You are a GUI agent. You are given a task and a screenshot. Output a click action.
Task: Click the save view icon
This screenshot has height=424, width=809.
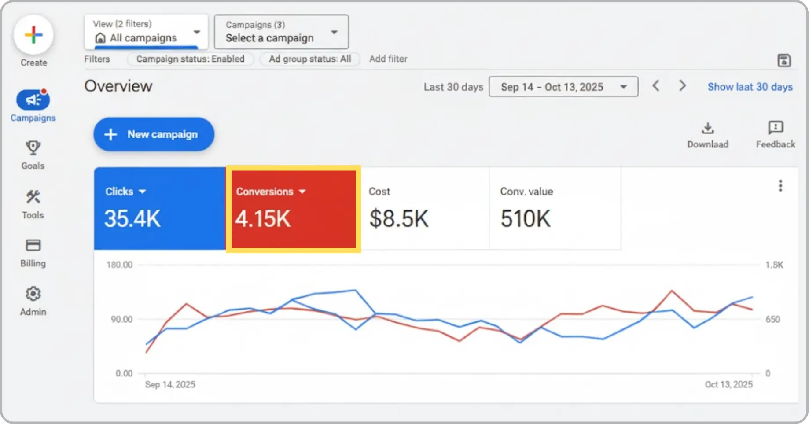(784, 60)
